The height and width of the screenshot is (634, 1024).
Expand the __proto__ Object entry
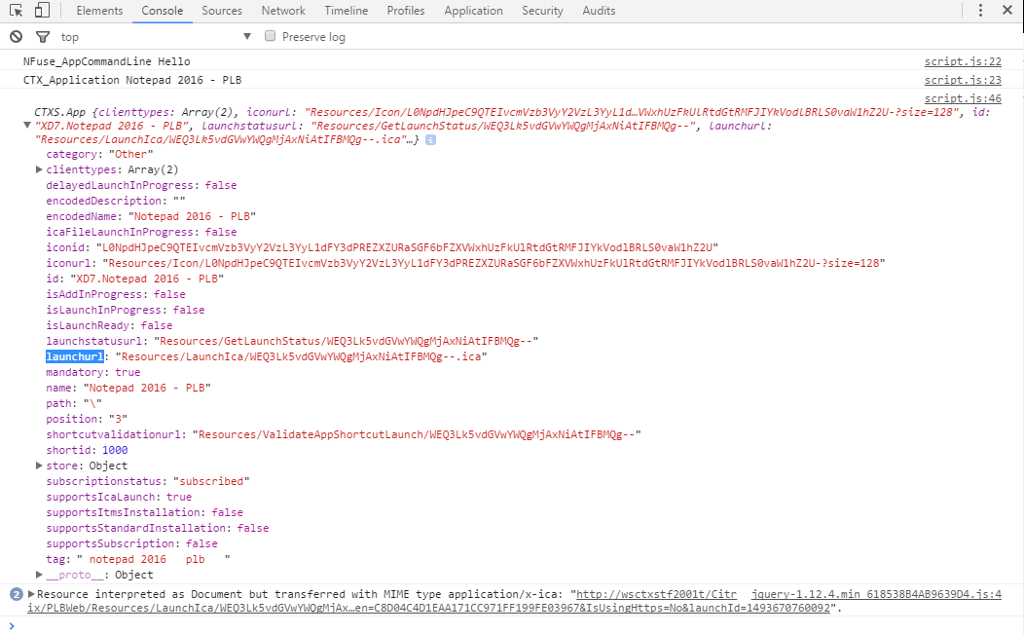[x=40, y=575]
